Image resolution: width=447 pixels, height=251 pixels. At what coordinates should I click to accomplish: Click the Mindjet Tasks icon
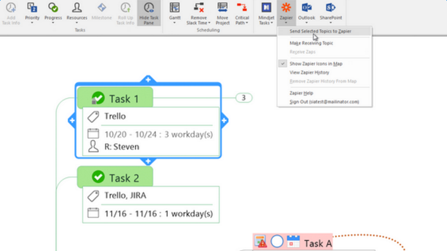coord(267,8)
